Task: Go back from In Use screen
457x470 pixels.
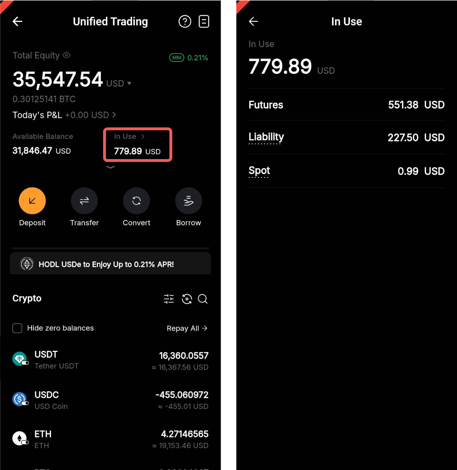Action: 253,22
